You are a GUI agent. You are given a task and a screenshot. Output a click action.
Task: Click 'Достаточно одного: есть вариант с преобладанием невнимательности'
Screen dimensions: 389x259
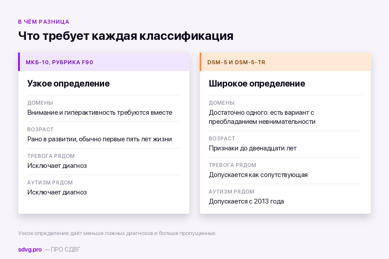tap(262, 117)
